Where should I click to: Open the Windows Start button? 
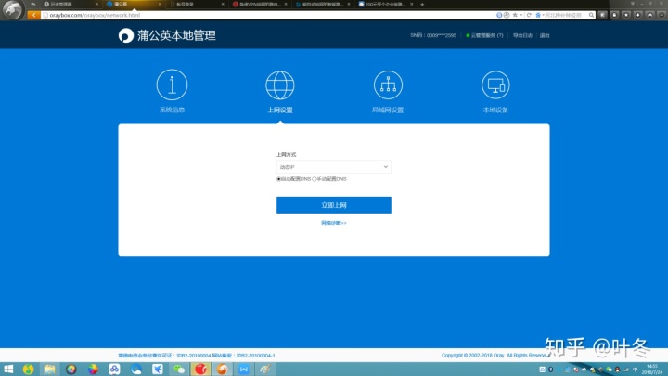pyautogui.click(x=8, y=370)
